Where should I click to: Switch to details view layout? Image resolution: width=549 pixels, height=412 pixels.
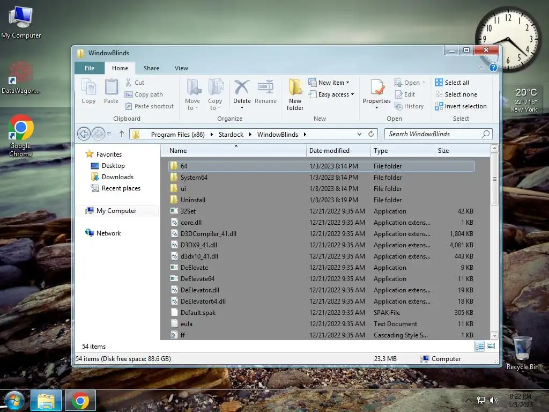[479, 346]
